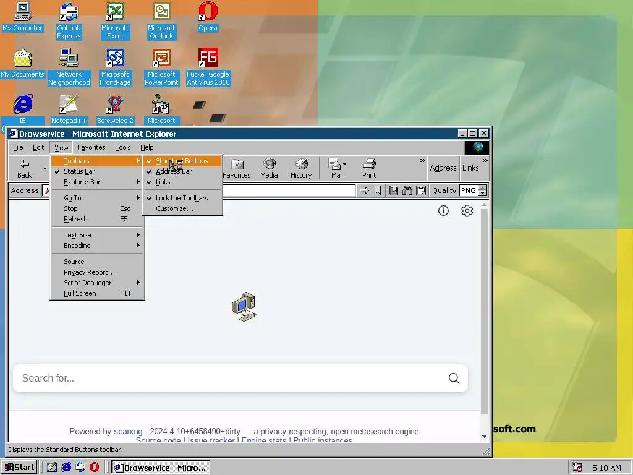633x475 pixels.
Task: Select the Opera desktop shortcut
Action: click(x=208, y=17)
